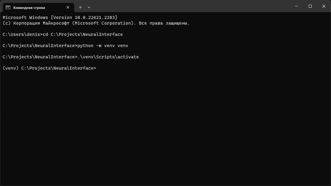This screenshot has width=331, height=186.
Task: Click the python -m venv venv command line
Action: point(104,45)
